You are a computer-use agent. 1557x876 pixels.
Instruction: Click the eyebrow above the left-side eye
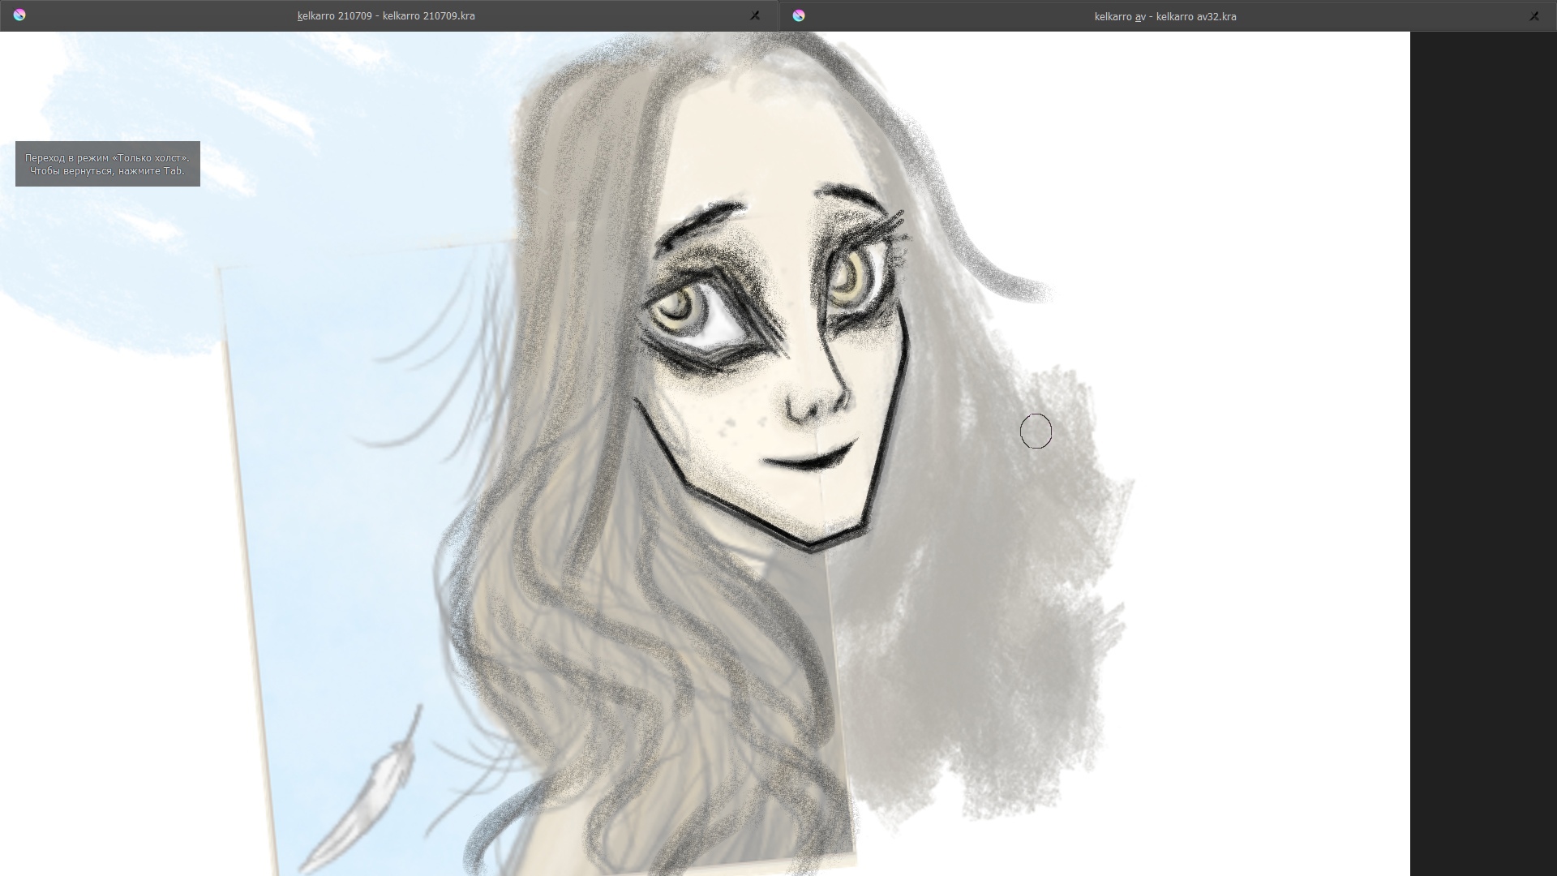point(699,220)
